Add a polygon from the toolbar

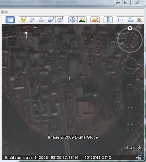coord(32,20)
